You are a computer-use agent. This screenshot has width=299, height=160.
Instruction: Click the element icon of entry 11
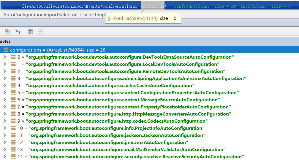click(13, 135)
